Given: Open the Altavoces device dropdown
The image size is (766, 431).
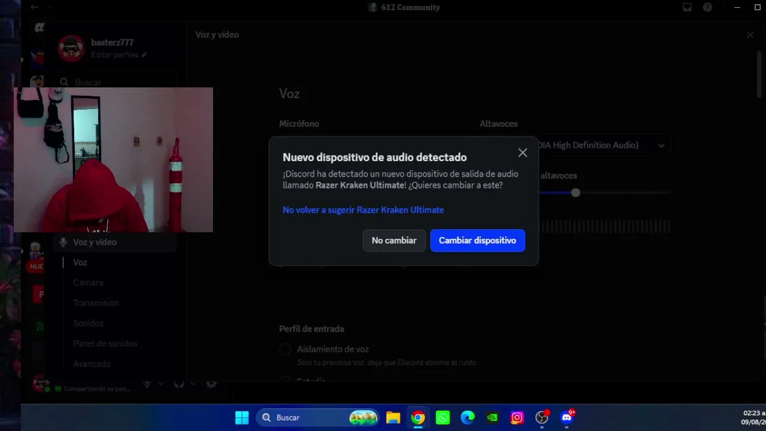Looking at the screenshot, I should [x=604, y=145].
